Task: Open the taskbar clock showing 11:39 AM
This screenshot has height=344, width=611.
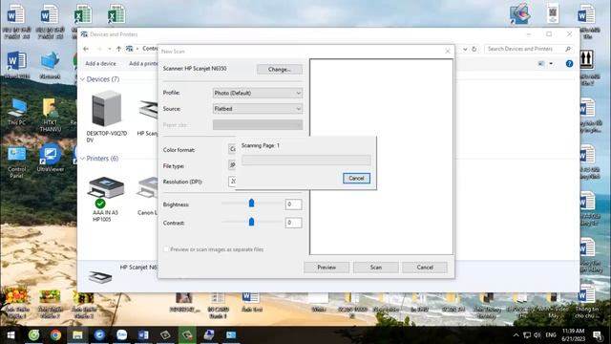Action: 573,335
